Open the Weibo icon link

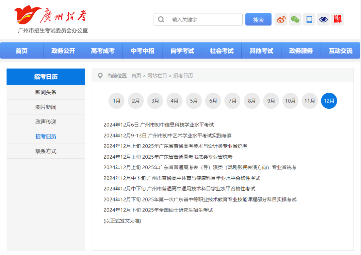tap(281, 19)
